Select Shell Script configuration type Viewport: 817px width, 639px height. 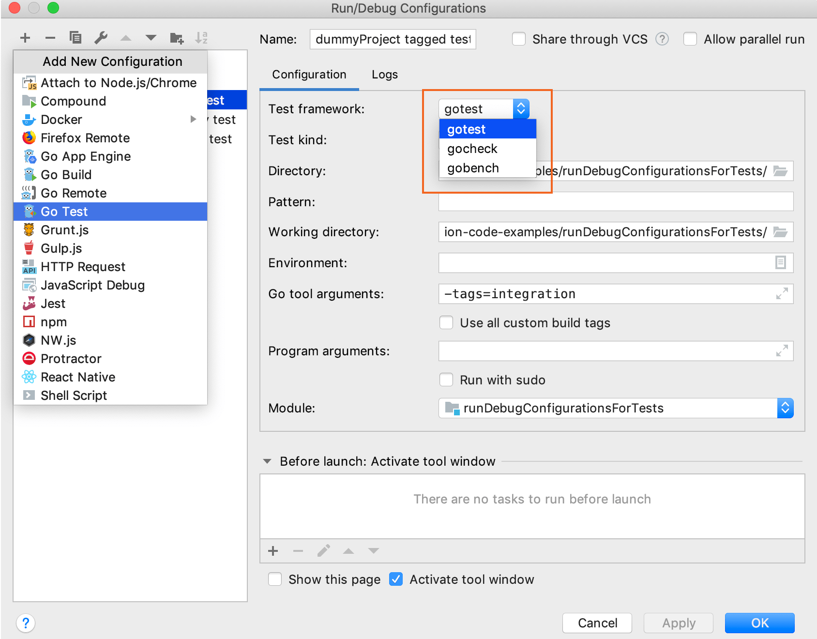pyautogui.click(x=110, y=396)
